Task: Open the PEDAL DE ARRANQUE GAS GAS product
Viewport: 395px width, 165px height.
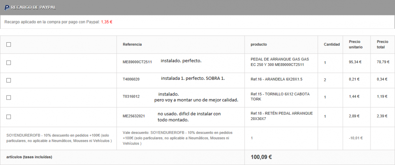Action: coord(280,62)
